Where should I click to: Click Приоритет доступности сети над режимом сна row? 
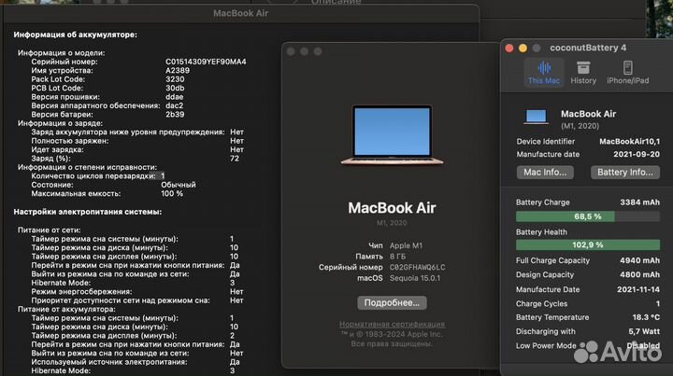click(x=137, y=300)
